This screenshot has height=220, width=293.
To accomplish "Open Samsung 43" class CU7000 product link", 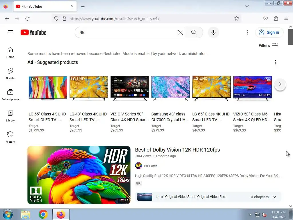I will 170,117.
